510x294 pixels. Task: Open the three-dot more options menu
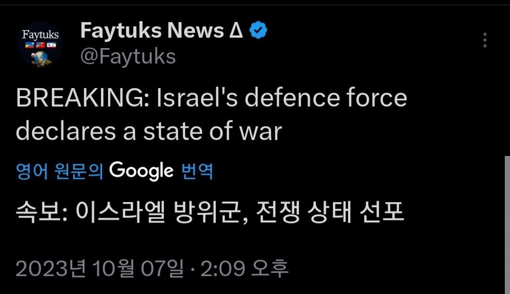485,40
